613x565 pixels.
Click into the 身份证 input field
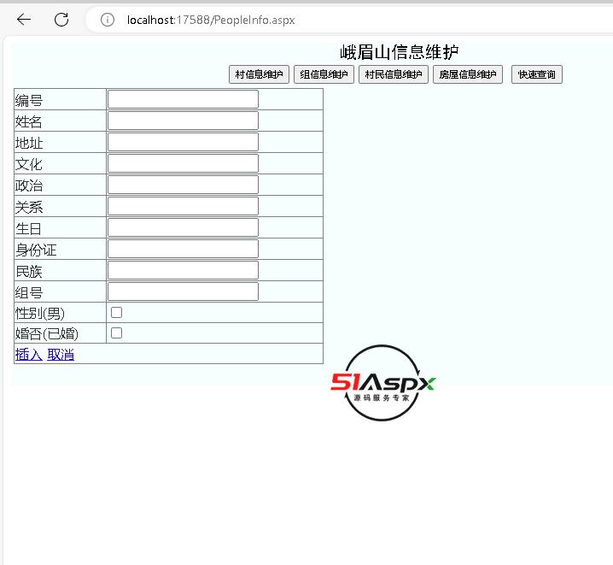183,249
